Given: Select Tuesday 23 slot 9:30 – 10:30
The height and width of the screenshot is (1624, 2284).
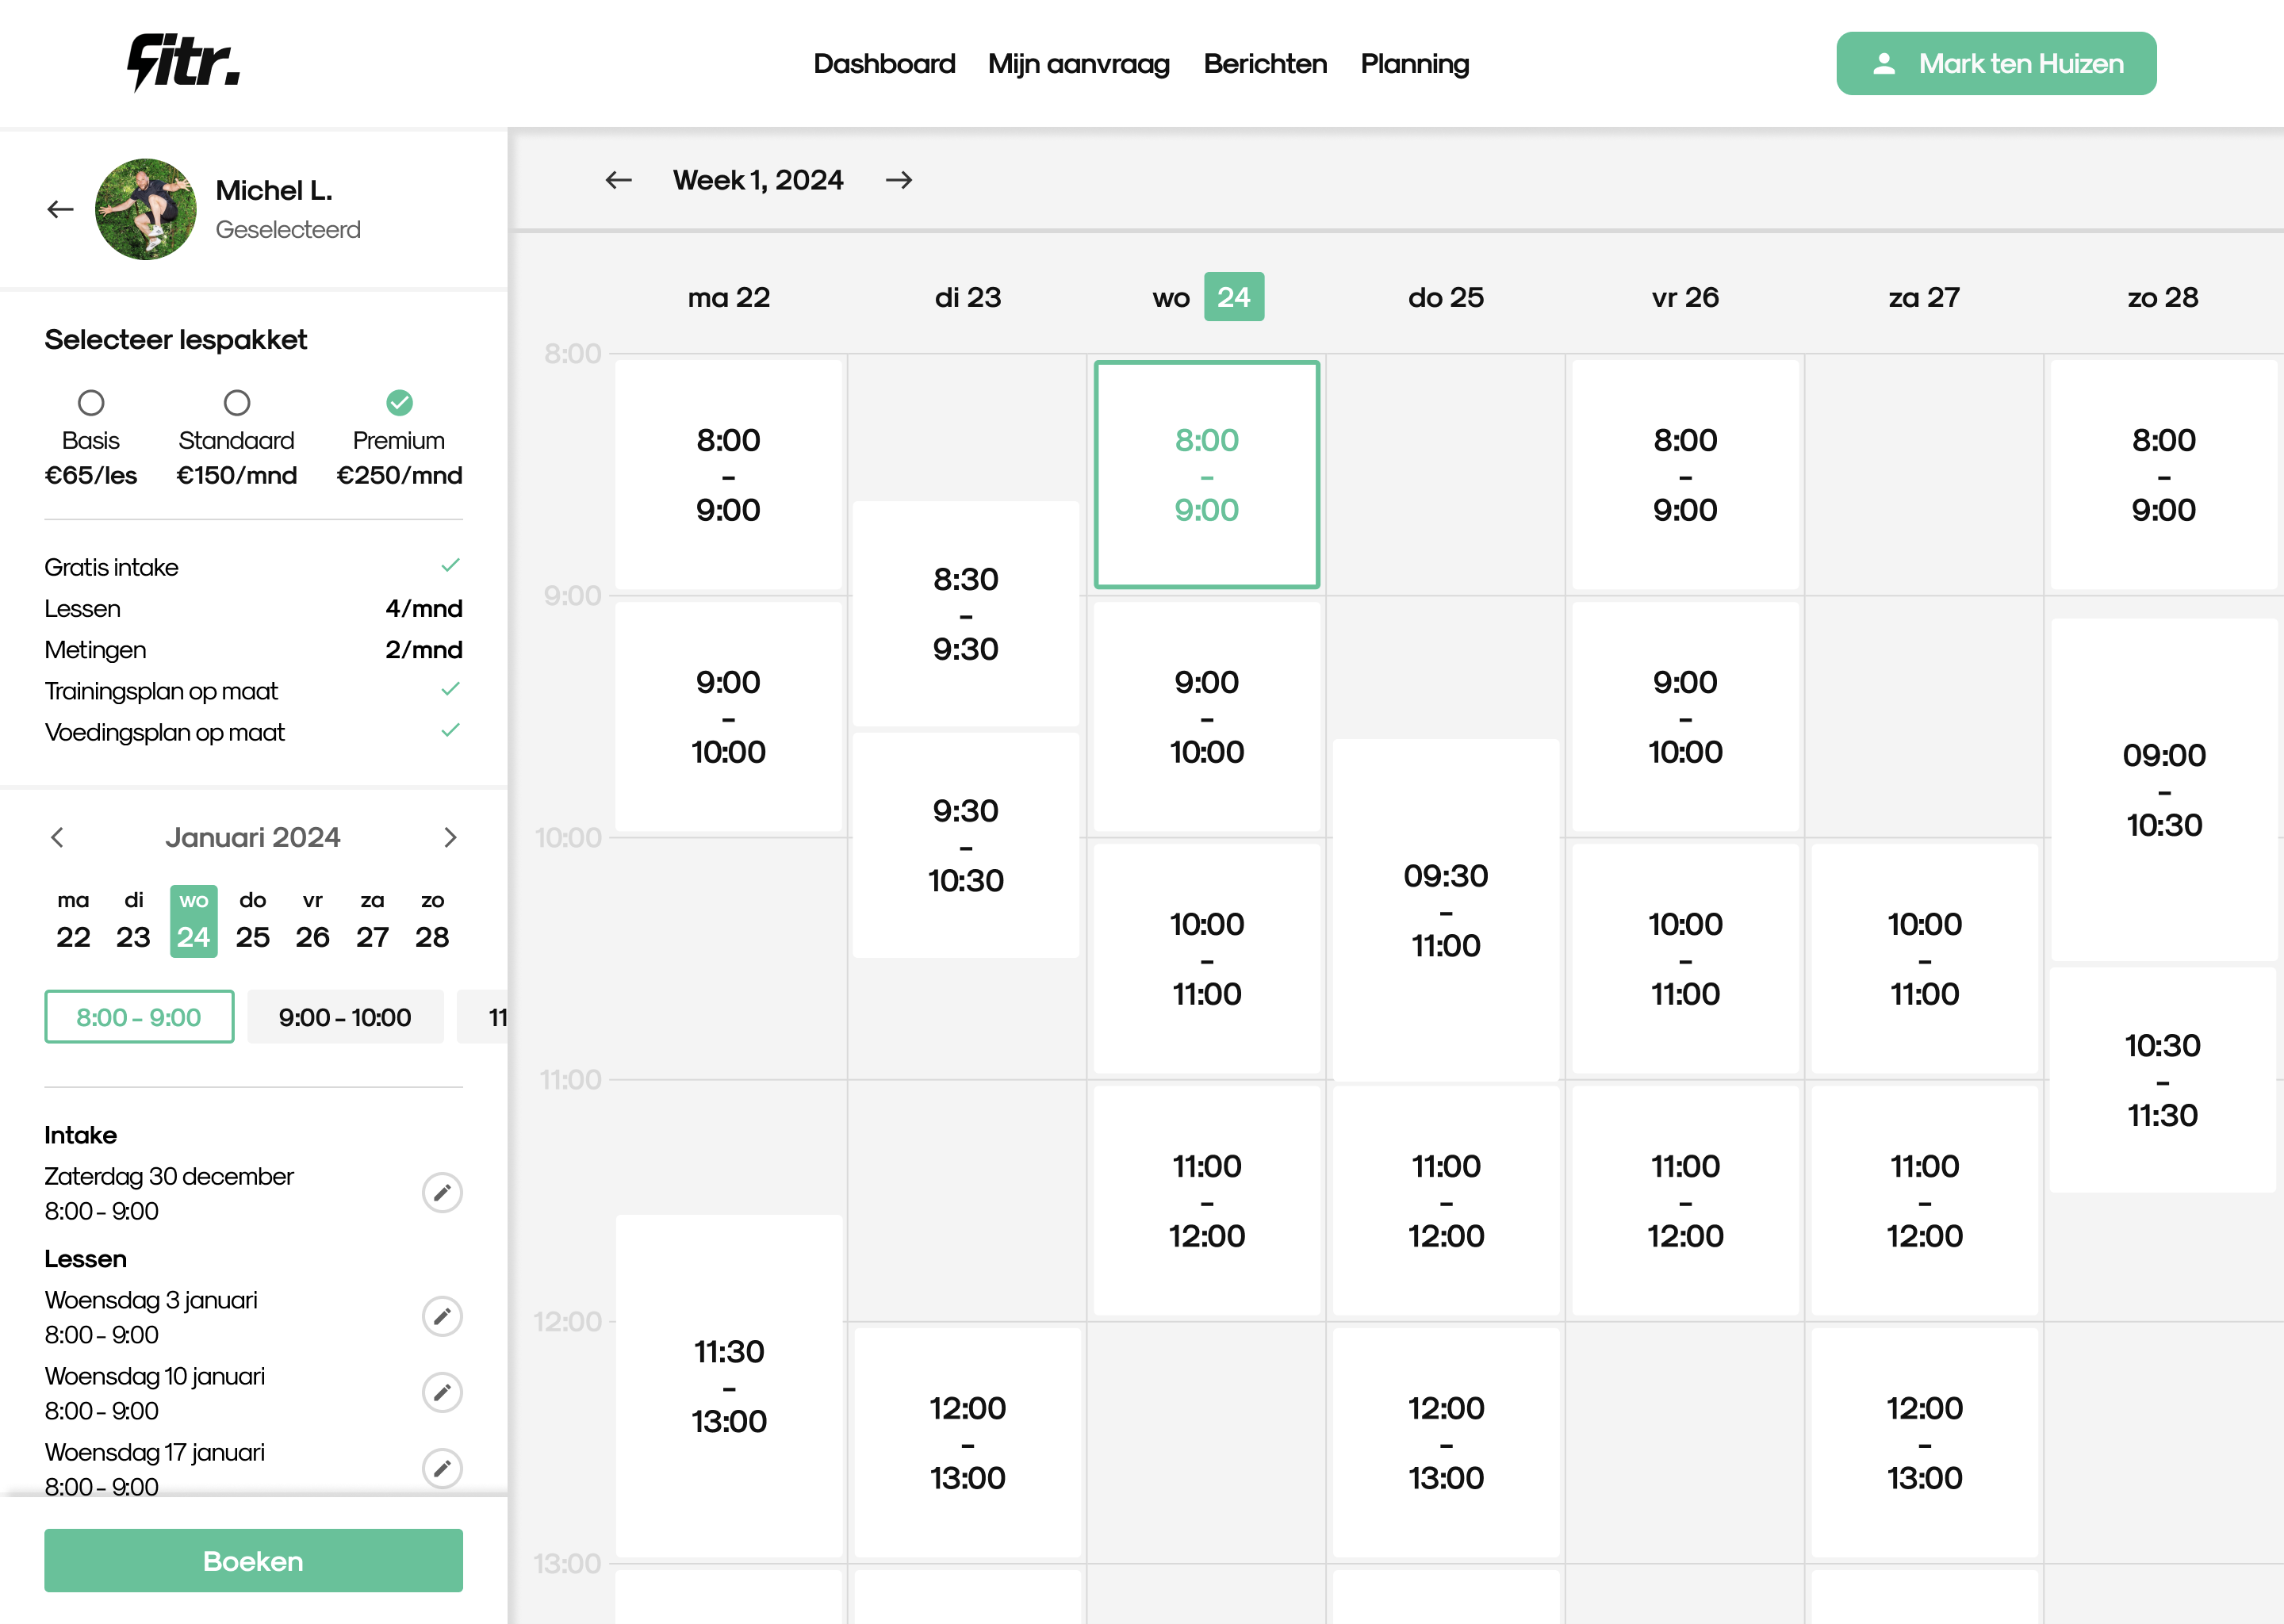Looking at the screenshot, I should pyautogui.click(x=966, y=845).
